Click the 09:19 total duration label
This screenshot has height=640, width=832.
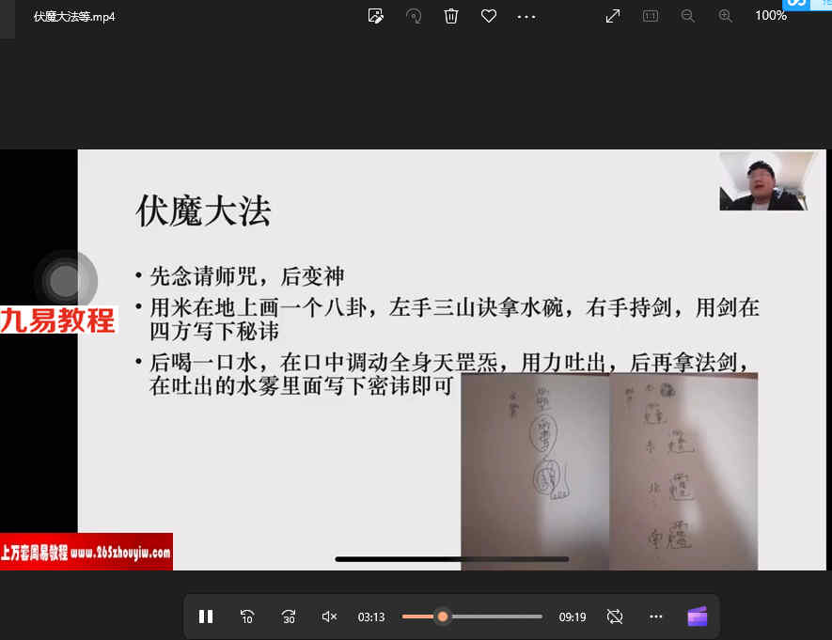pos(572,617)
